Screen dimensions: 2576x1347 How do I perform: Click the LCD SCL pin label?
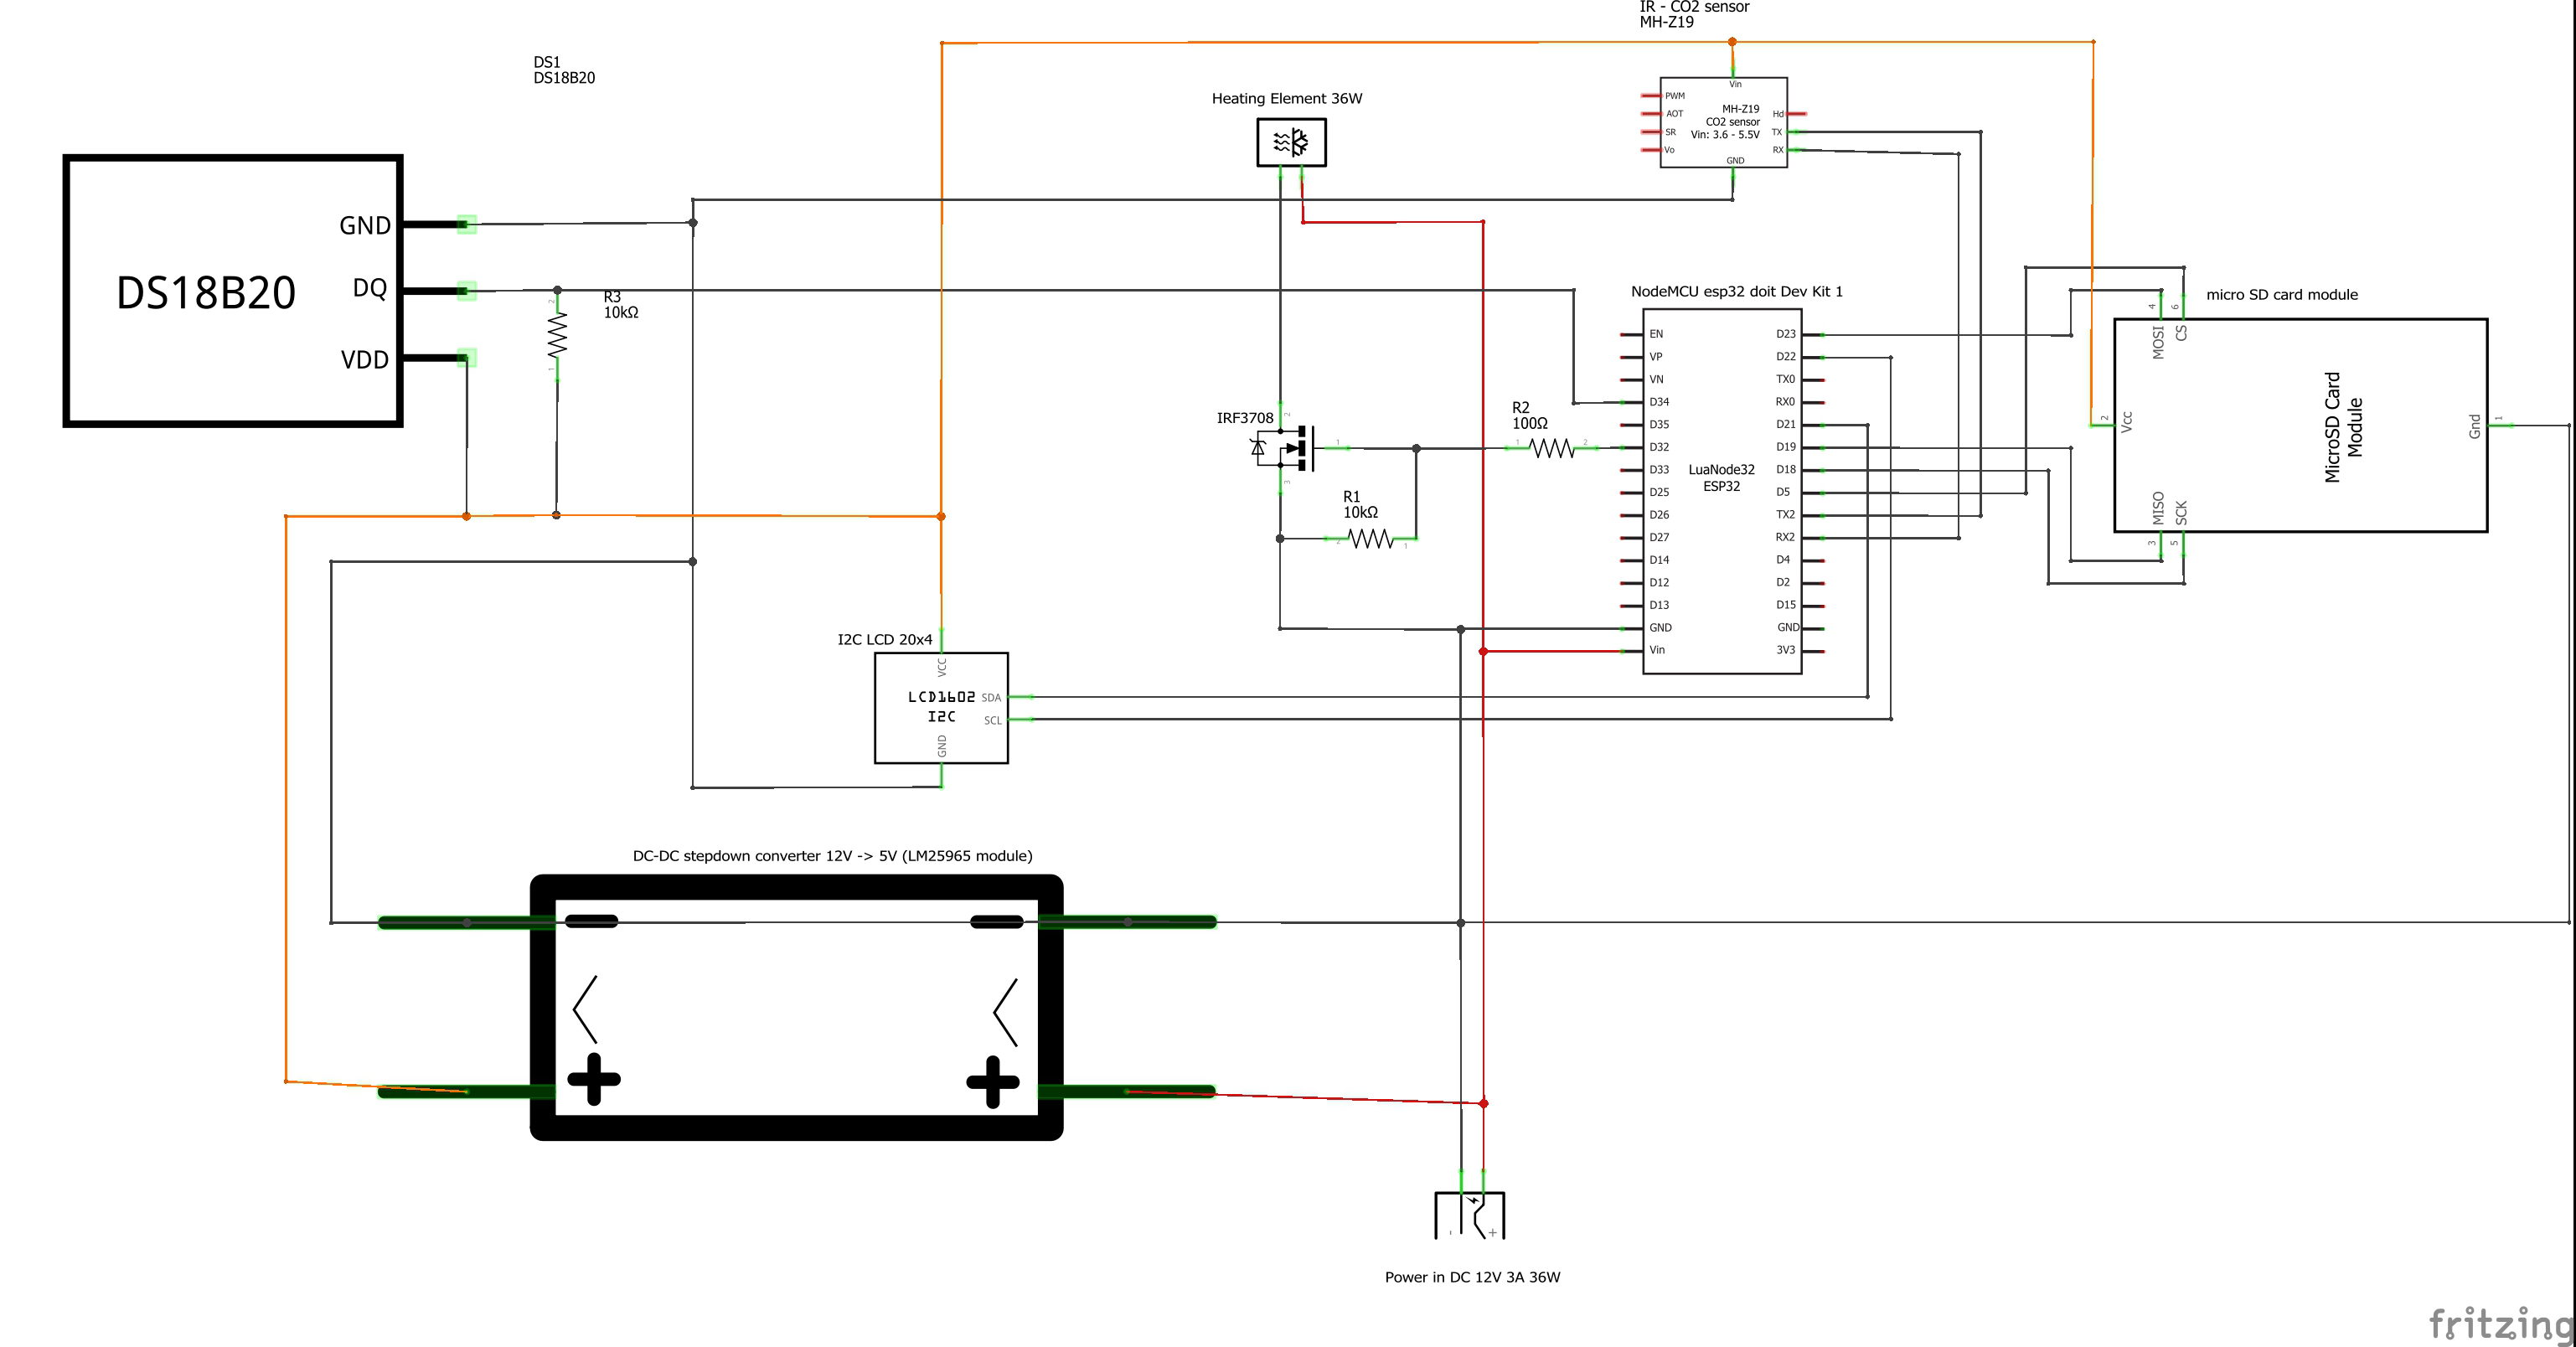coord(992,720)
